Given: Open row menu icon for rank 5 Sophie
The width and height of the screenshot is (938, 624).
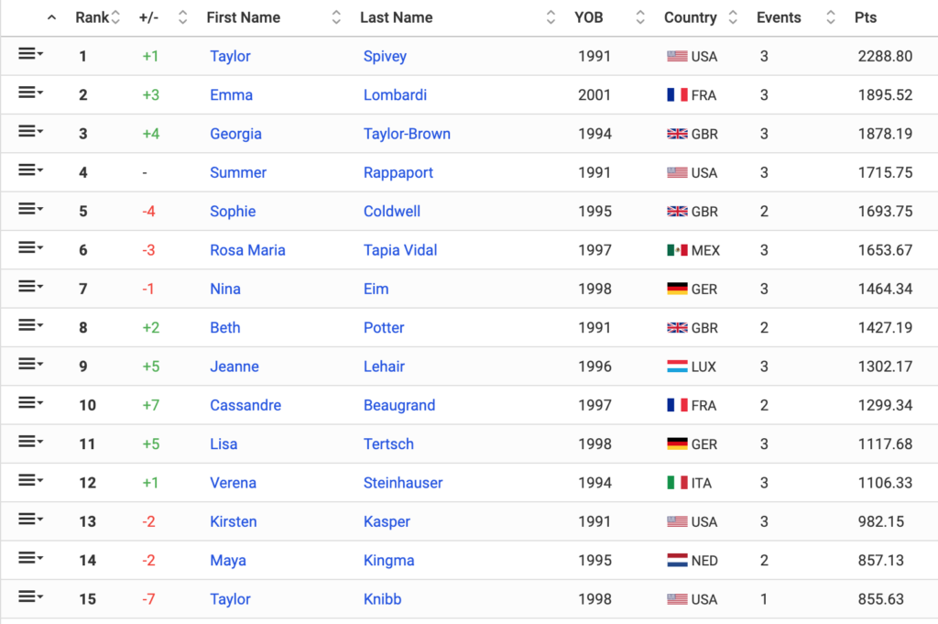Looking at the screenshot, I should (x=30, y=209).
